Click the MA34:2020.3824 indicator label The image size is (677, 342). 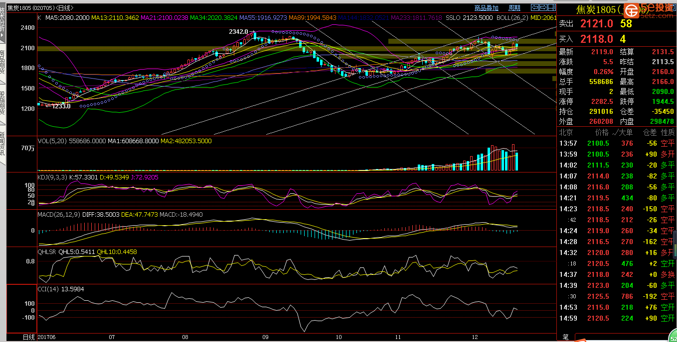(214, 17)
